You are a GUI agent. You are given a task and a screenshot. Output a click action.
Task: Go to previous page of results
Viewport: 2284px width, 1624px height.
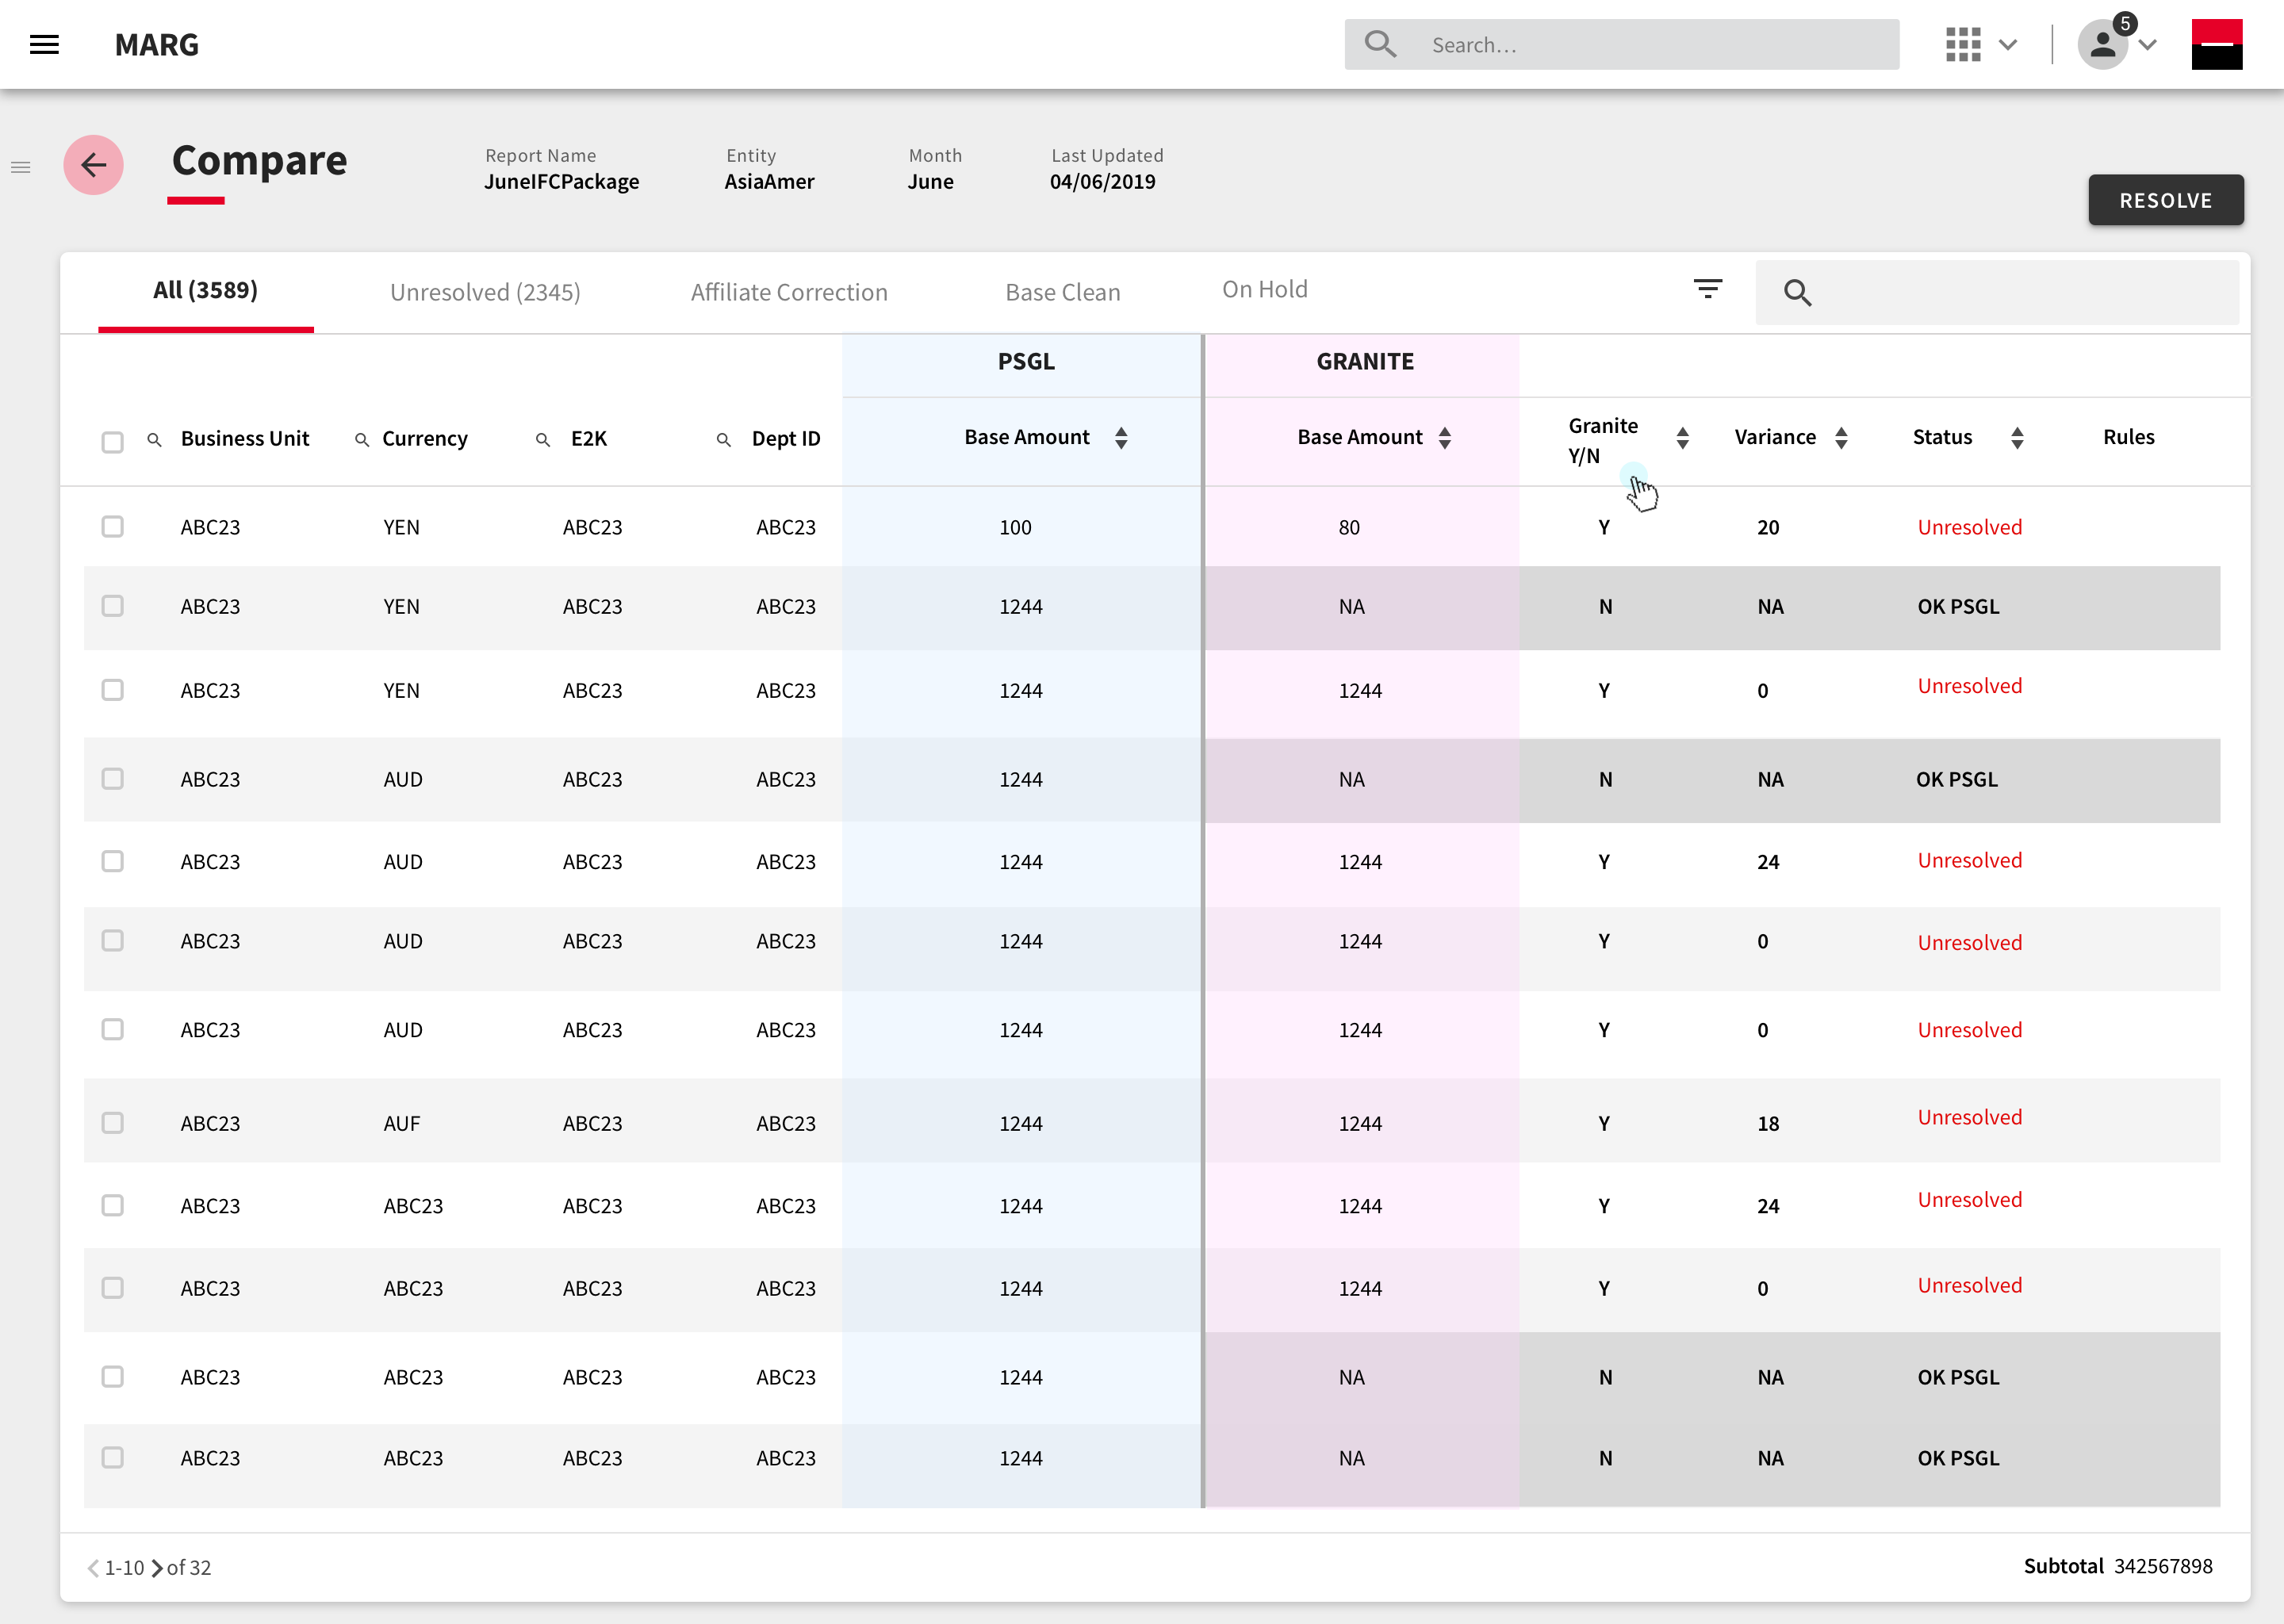point(93,1568)
